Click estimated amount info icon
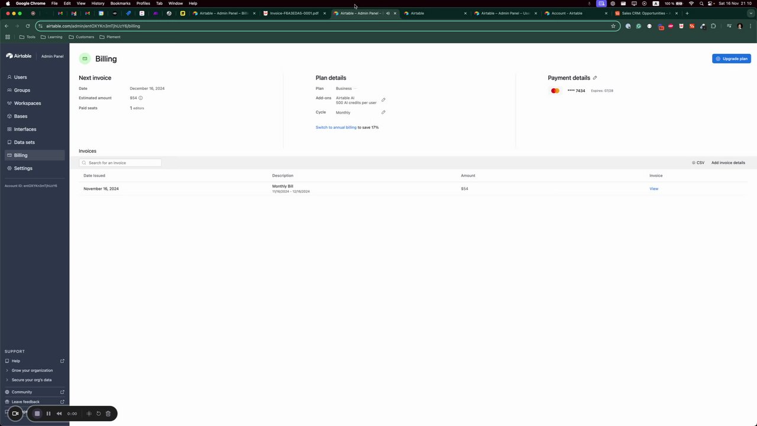This screenshot has width=757, height=426. click(x=140, y=98)
